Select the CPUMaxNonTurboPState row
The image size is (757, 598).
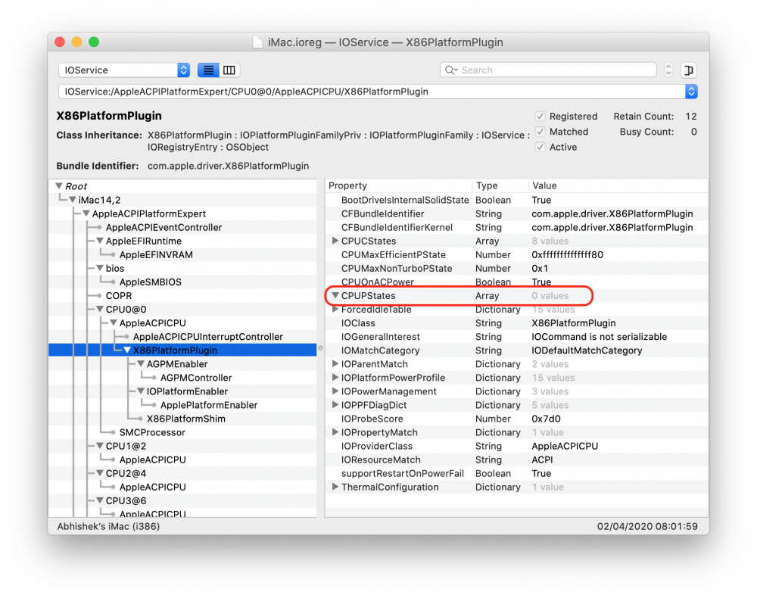(516, 269)
